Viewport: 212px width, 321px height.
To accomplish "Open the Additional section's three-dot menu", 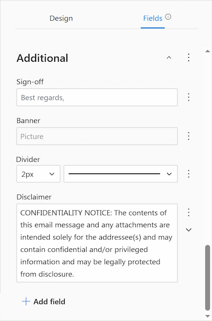I will coord(188,57).
